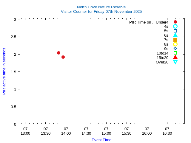Screen dimensions: 191x143
Task: Click the orange square 7s legend swatch
Action: point(175,40)
